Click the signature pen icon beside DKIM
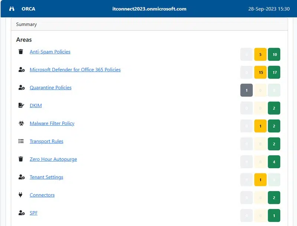This screenshot has width=297, height=226. 21,105
